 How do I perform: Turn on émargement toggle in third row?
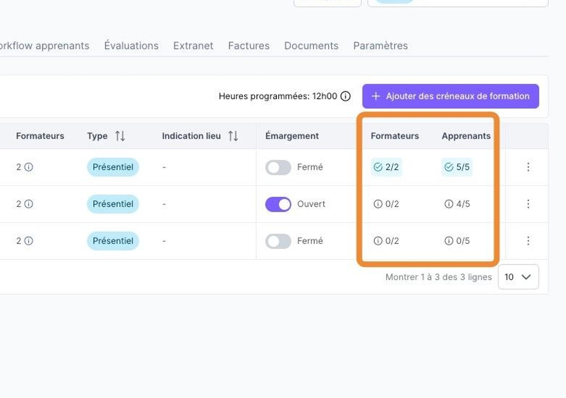(278, 241)
